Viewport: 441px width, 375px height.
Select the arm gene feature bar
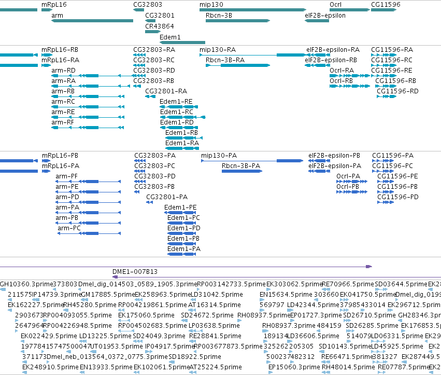pyautogui.click(x=92, y=21)
